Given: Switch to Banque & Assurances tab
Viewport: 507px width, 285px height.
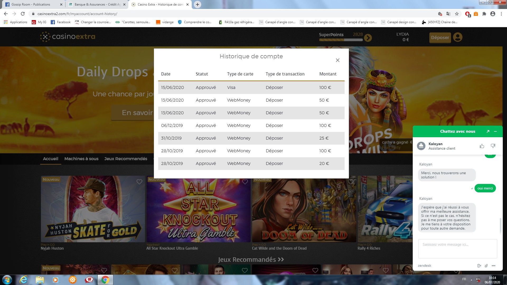Looking at the screenshot, I should [x=97, y=4].
